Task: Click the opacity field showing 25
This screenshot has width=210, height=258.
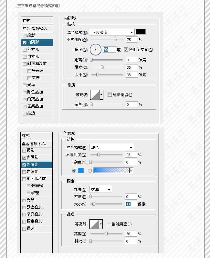Action: [x=131, y=155]
